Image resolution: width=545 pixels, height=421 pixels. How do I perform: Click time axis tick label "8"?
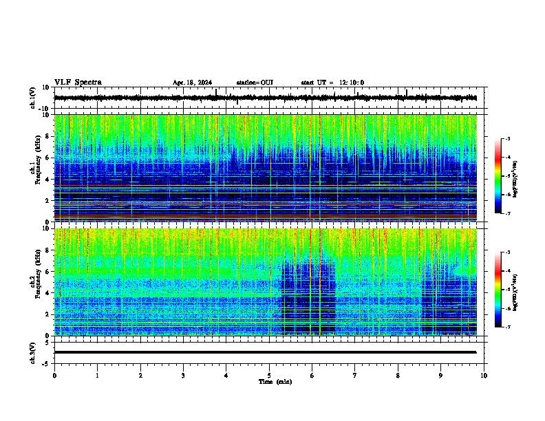point(398,376)
